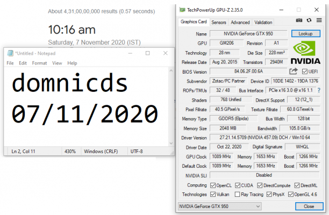
Task: Click the Subvendor value Zotac/PC Partner
Action: point(228,81)
